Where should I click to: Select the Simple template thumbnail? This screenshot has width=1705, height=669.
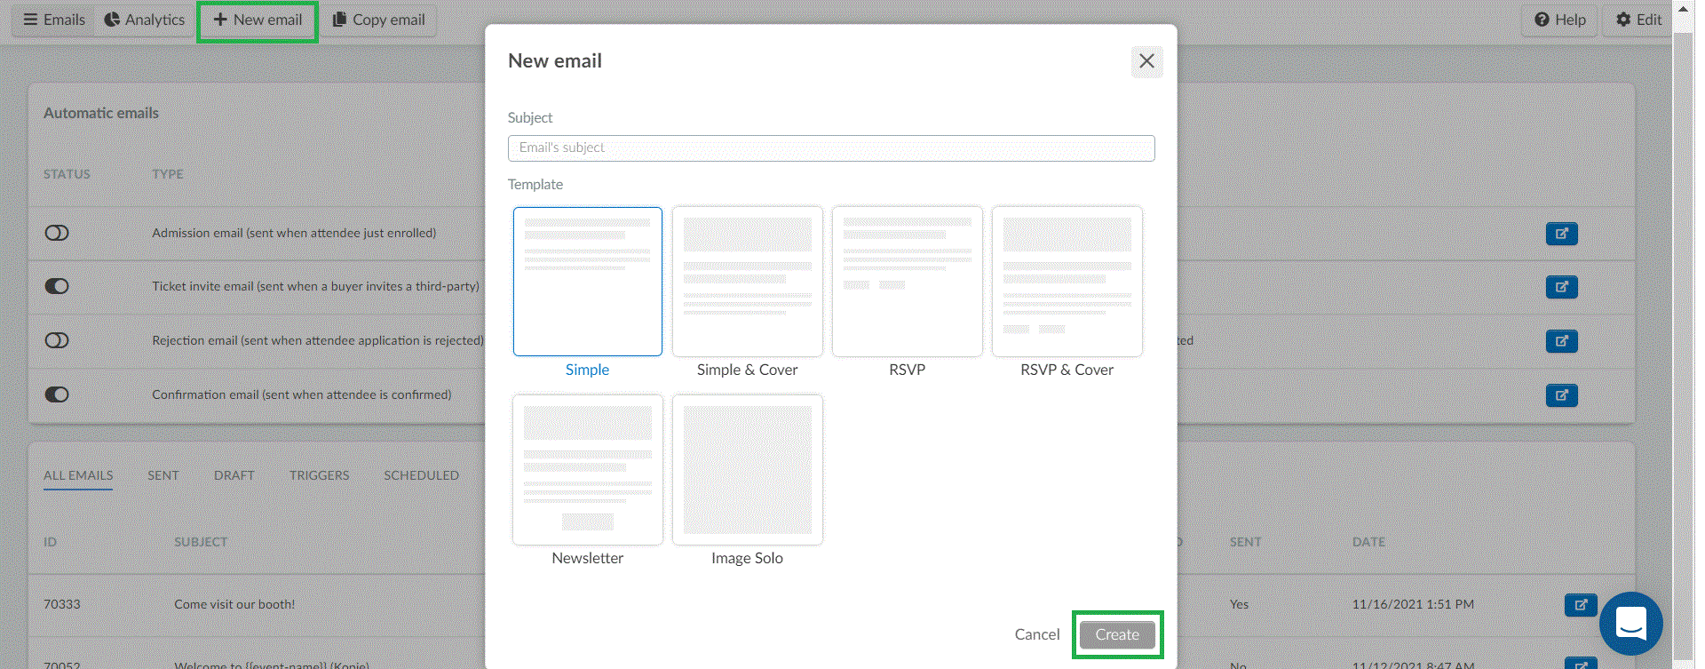coord(588,282)
